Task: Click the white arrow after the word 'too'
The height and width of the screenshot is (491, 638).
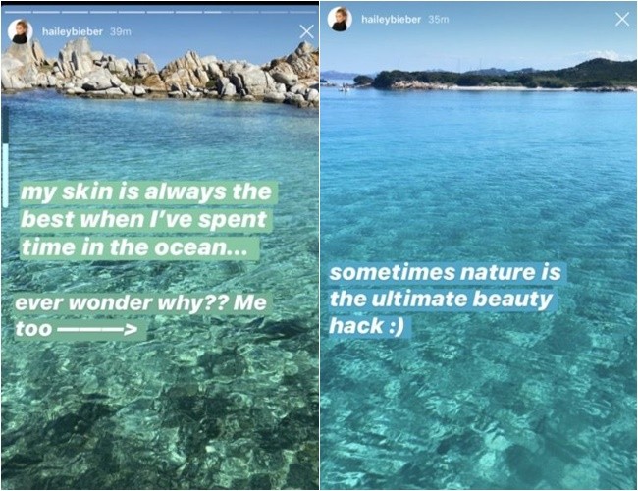Action: (97, 329)
